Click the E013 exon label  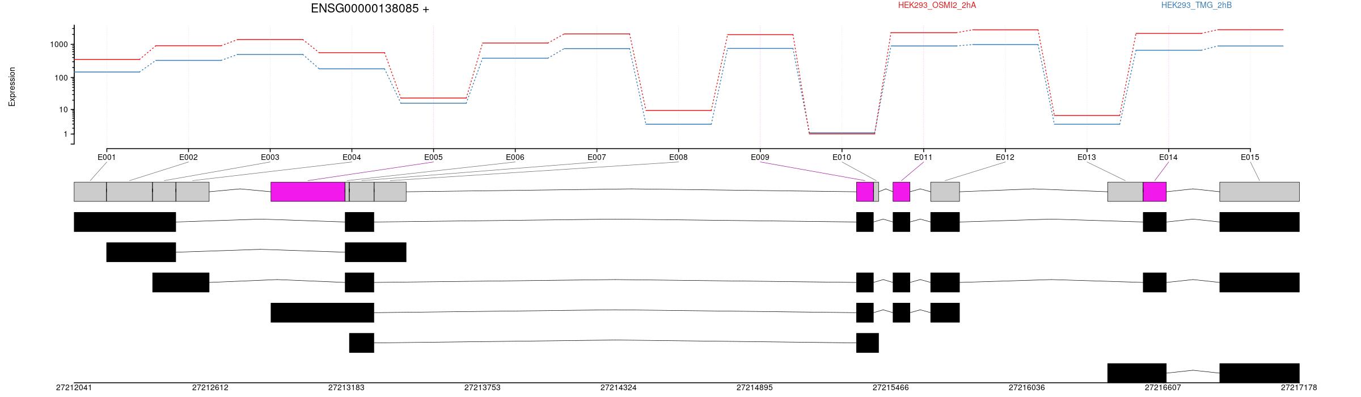[1087, 157]
